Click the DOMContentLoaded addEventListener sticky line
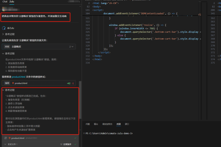221x147 pixels. [140, 14]
